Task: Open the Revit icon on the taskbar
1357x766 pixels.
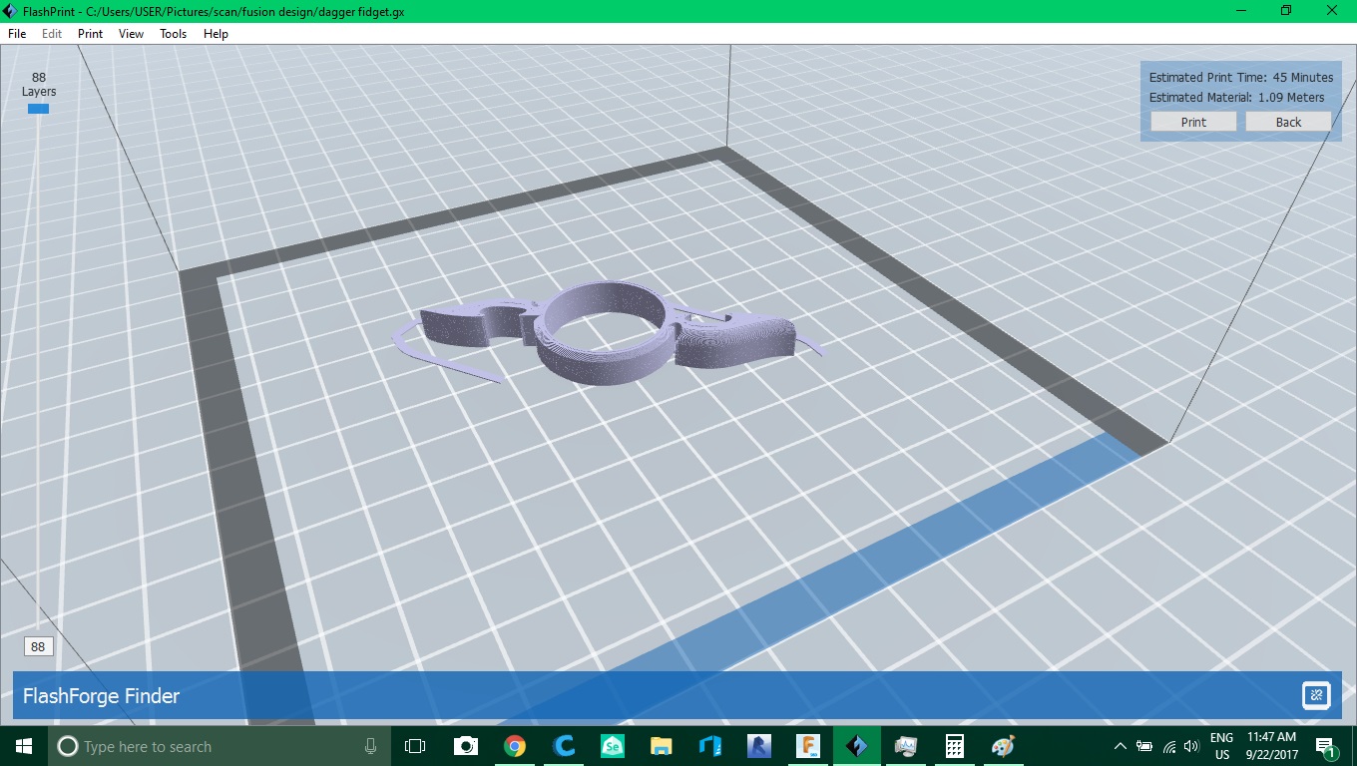Action: [x=759, y=746]
